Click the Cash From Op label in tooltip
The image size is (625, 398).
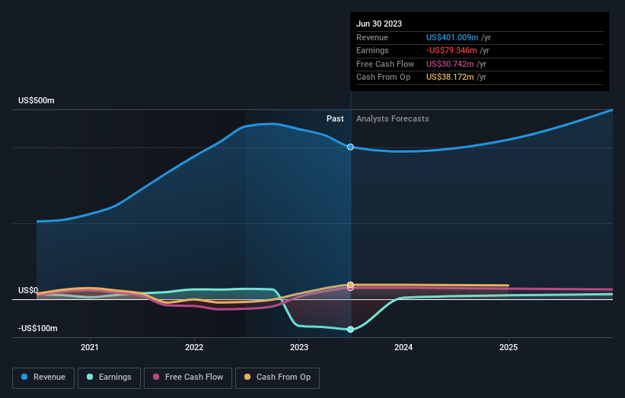pyautogui.click(x=383, y=77)
